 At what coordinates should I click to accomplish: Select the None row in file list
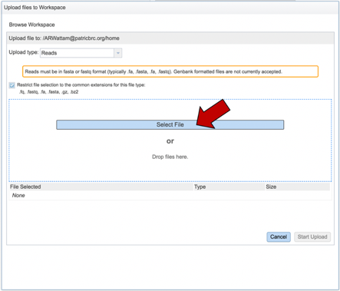click(170, 195)
